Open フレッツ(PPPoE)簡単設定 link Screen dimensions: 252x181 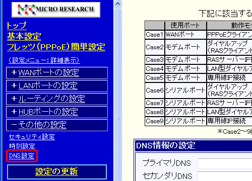pos(56,47)
